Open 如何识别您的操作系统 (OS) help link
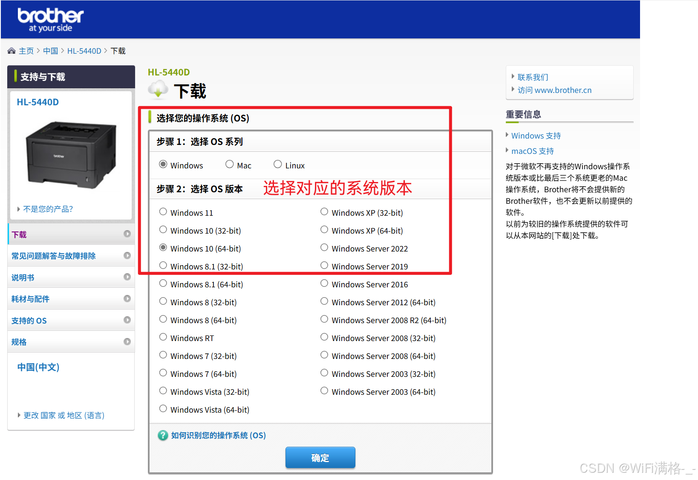Screen dimensions: 698x480 click(x=218, y=435)
